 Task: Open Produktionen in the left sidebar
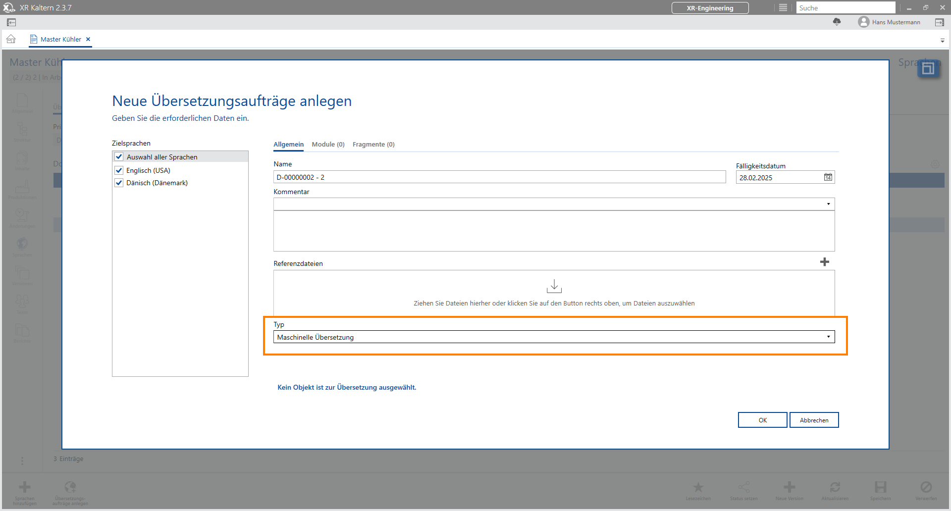pyautogui.click(x=22, y=190)
